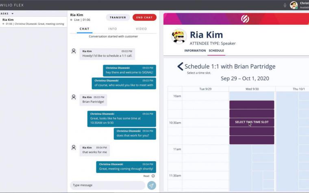This screenshot has height=193, width=309.
Task: Open the INFO tab
Action: (113, 29)
